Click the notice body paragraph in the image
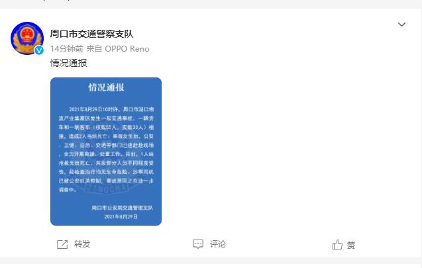This screenshot has height=268, width=422. (x=106, y=150)
